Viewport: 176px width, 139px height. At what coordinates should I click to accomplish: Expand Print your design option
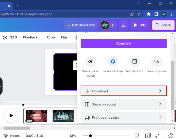coord(123,117)
